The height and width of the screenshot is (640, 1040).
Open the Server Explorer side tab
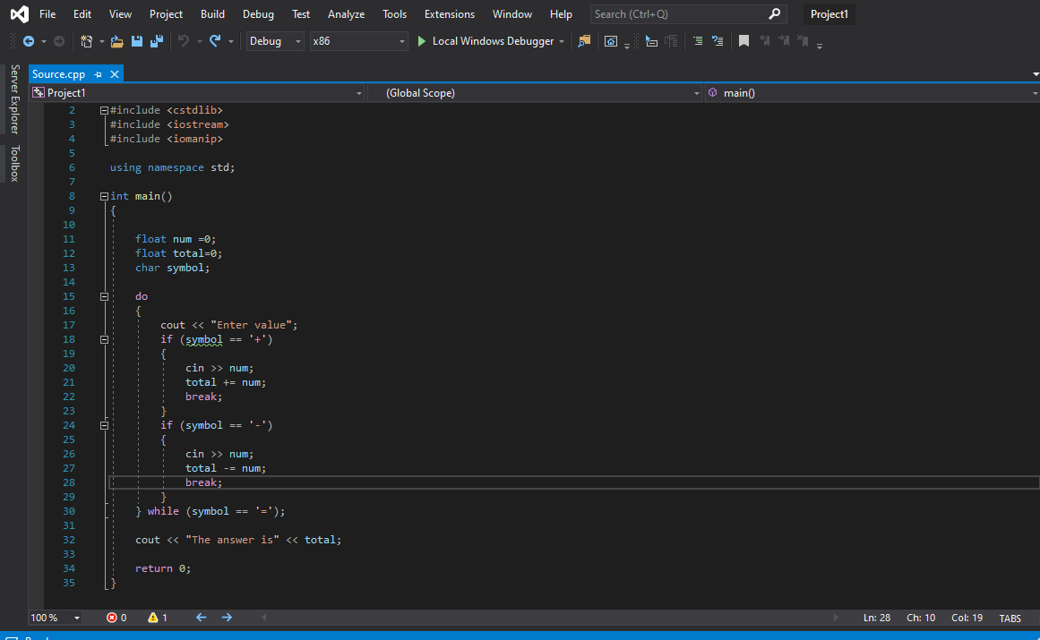coord(14,98)
